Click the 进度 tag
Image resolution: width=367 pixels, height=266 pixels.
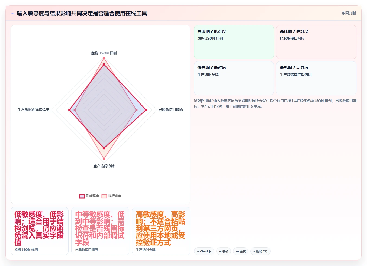pos(241,251)
